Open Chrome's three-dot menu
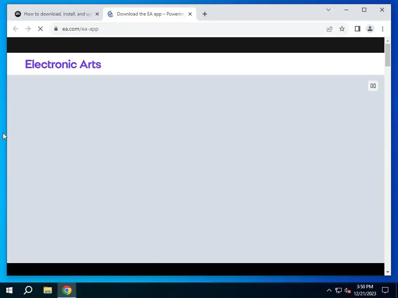This screenshot has height=298, width=398. point(382,29)
